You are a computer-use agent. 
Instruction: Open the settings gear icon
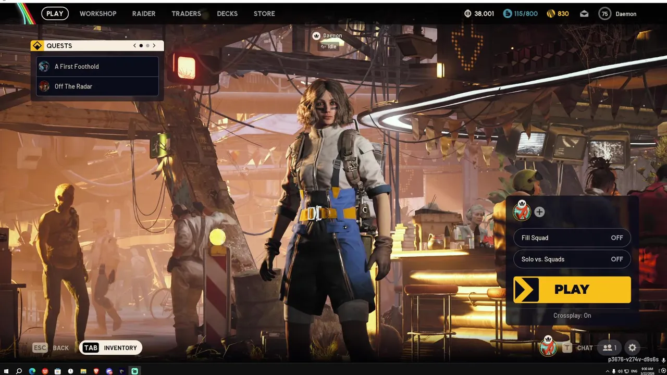(632, 348)
